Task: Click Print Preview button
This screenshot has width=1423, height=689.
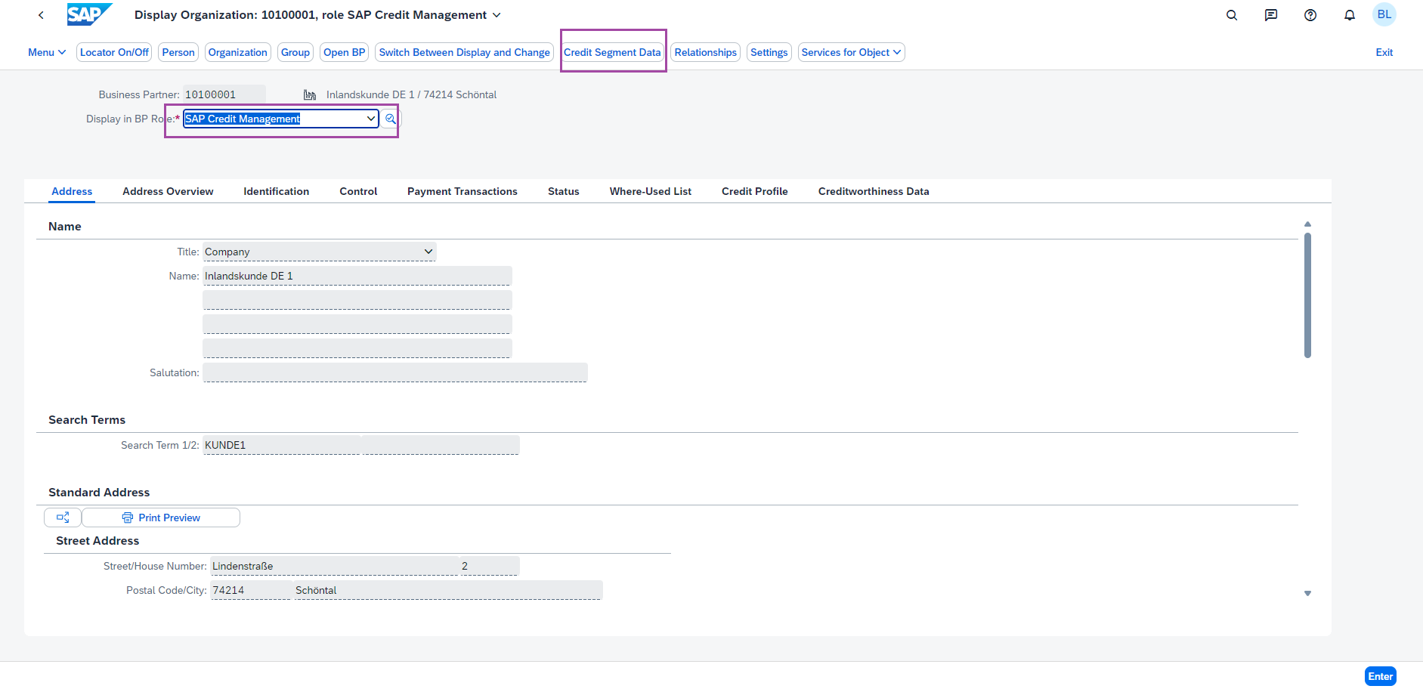Action: coord(161,518)
